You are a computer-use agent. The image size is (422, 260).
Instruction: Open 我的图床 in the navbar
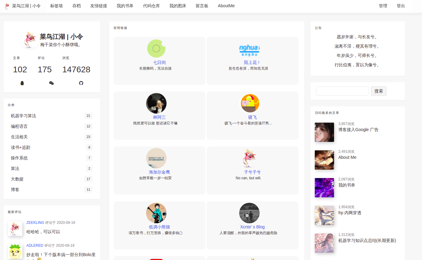pos(178,6)
